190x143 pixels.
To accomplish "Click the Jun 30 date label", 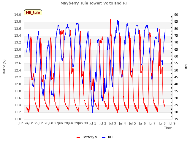I will (83, 123).
